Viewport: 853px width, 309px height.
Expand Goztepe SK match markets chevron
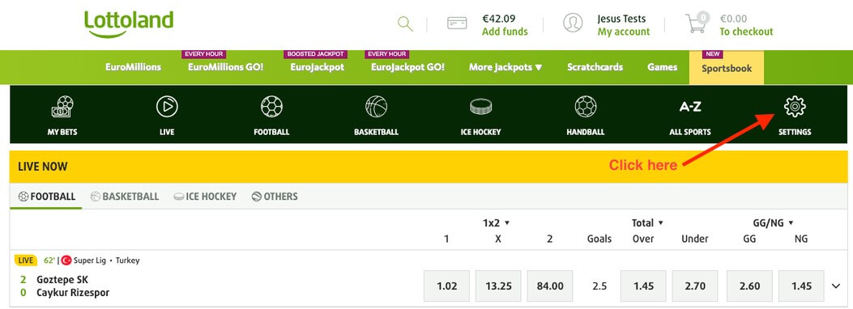(836, 286)
